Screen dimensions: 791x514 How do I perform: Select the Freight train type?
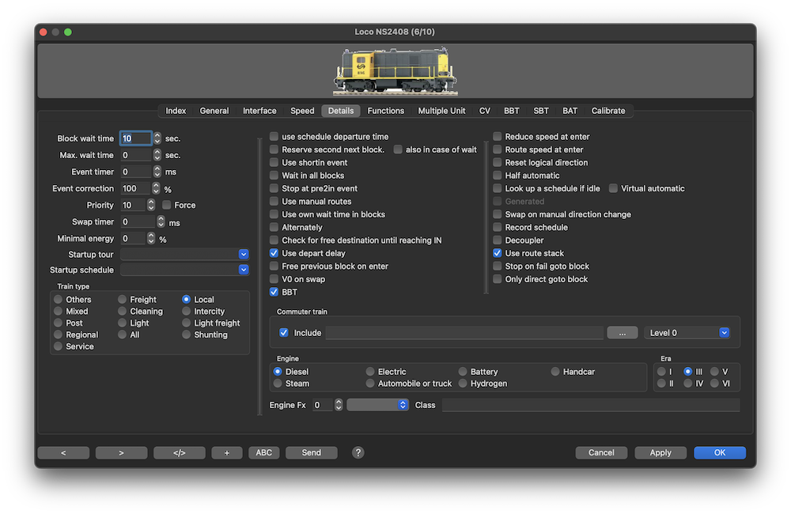(x=123, y=300)
